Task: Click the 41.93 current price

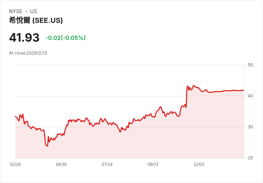Action: point(24,37)
